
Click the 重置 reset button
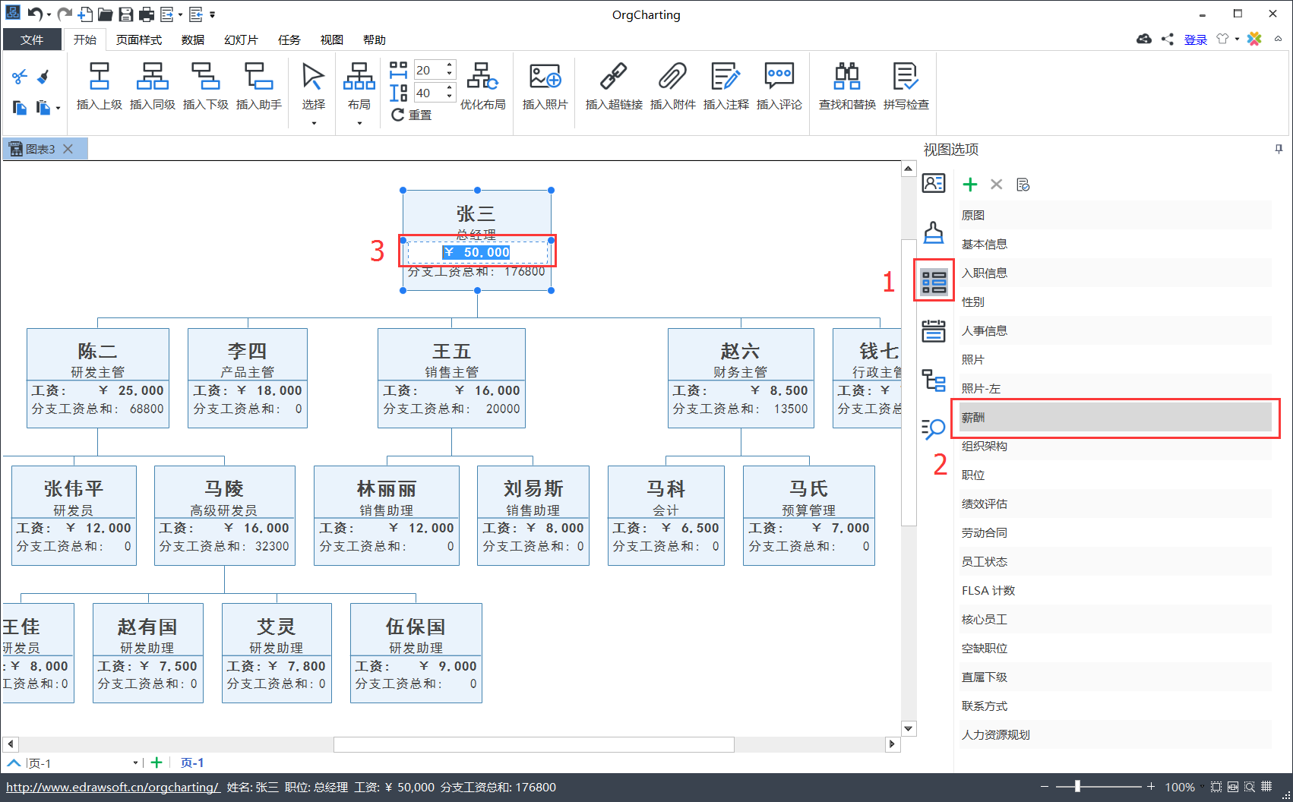pyautogui.click(x=412, y=115)
